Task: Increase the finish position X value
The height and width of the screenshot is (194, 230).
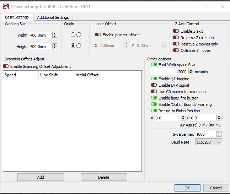Action: [183, 117]
